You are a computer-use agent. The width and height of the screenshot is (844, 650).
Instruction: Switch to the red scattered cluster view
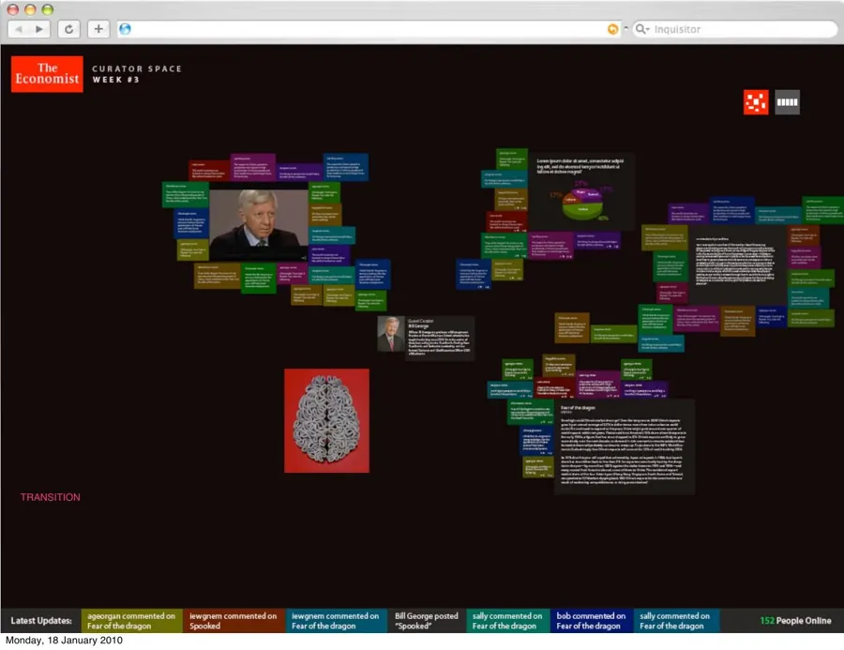(756, 102)
